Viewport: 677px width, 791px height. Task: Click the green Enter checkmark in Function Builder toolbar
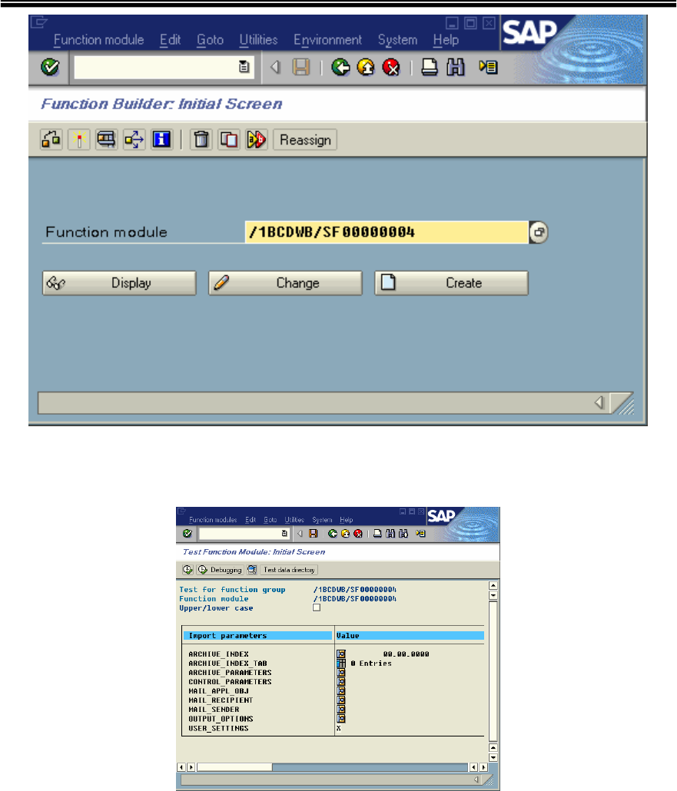[50, 67]
